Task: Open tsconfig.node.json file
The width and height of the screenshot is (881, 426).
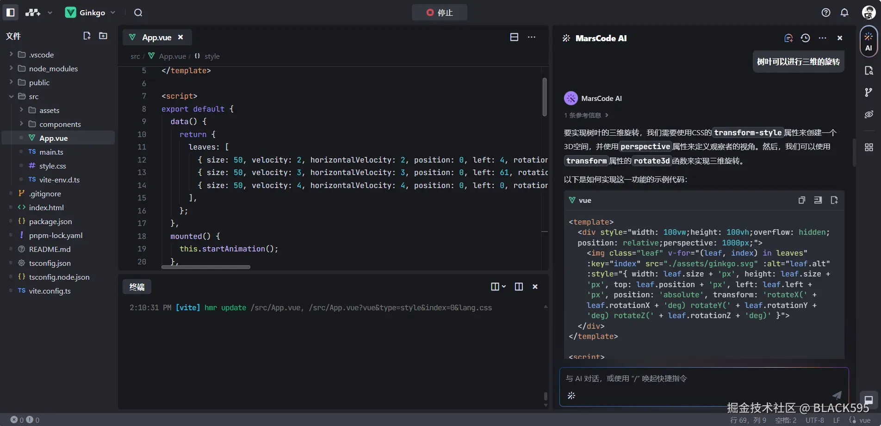Action: 58,277
